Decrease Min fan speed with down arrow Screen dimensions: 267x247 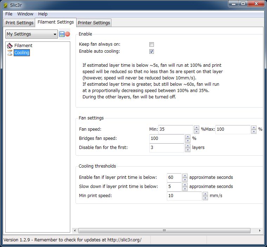(196, 132)
